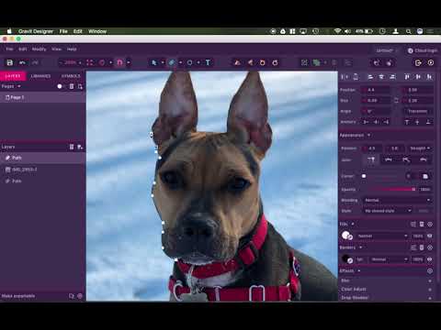441x330 pixels.
Task: Open the shared Style dropdown
Action: coord(388,211)
